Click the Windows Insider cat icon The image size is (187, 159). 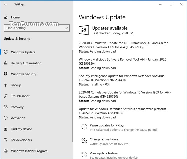(5, 151)
